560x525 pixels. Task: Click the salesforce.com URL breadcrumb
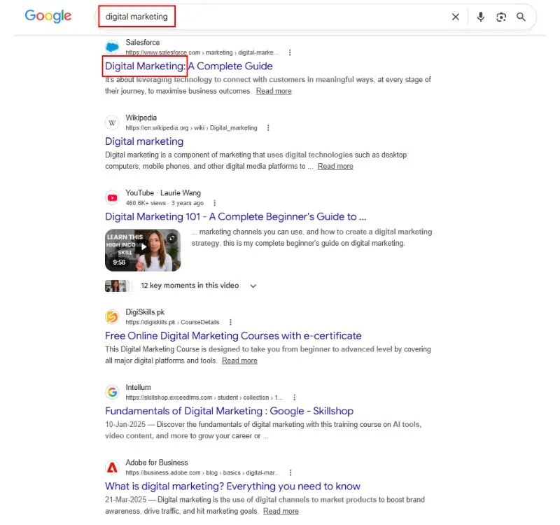pos(202,53)
